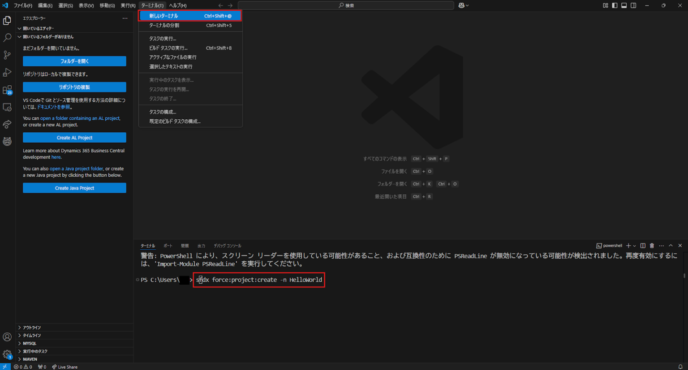Toggle the secondary sidebar layout control
Image resolution: width=688 pixels, height=370 pixels.
[x=633, y=5]
